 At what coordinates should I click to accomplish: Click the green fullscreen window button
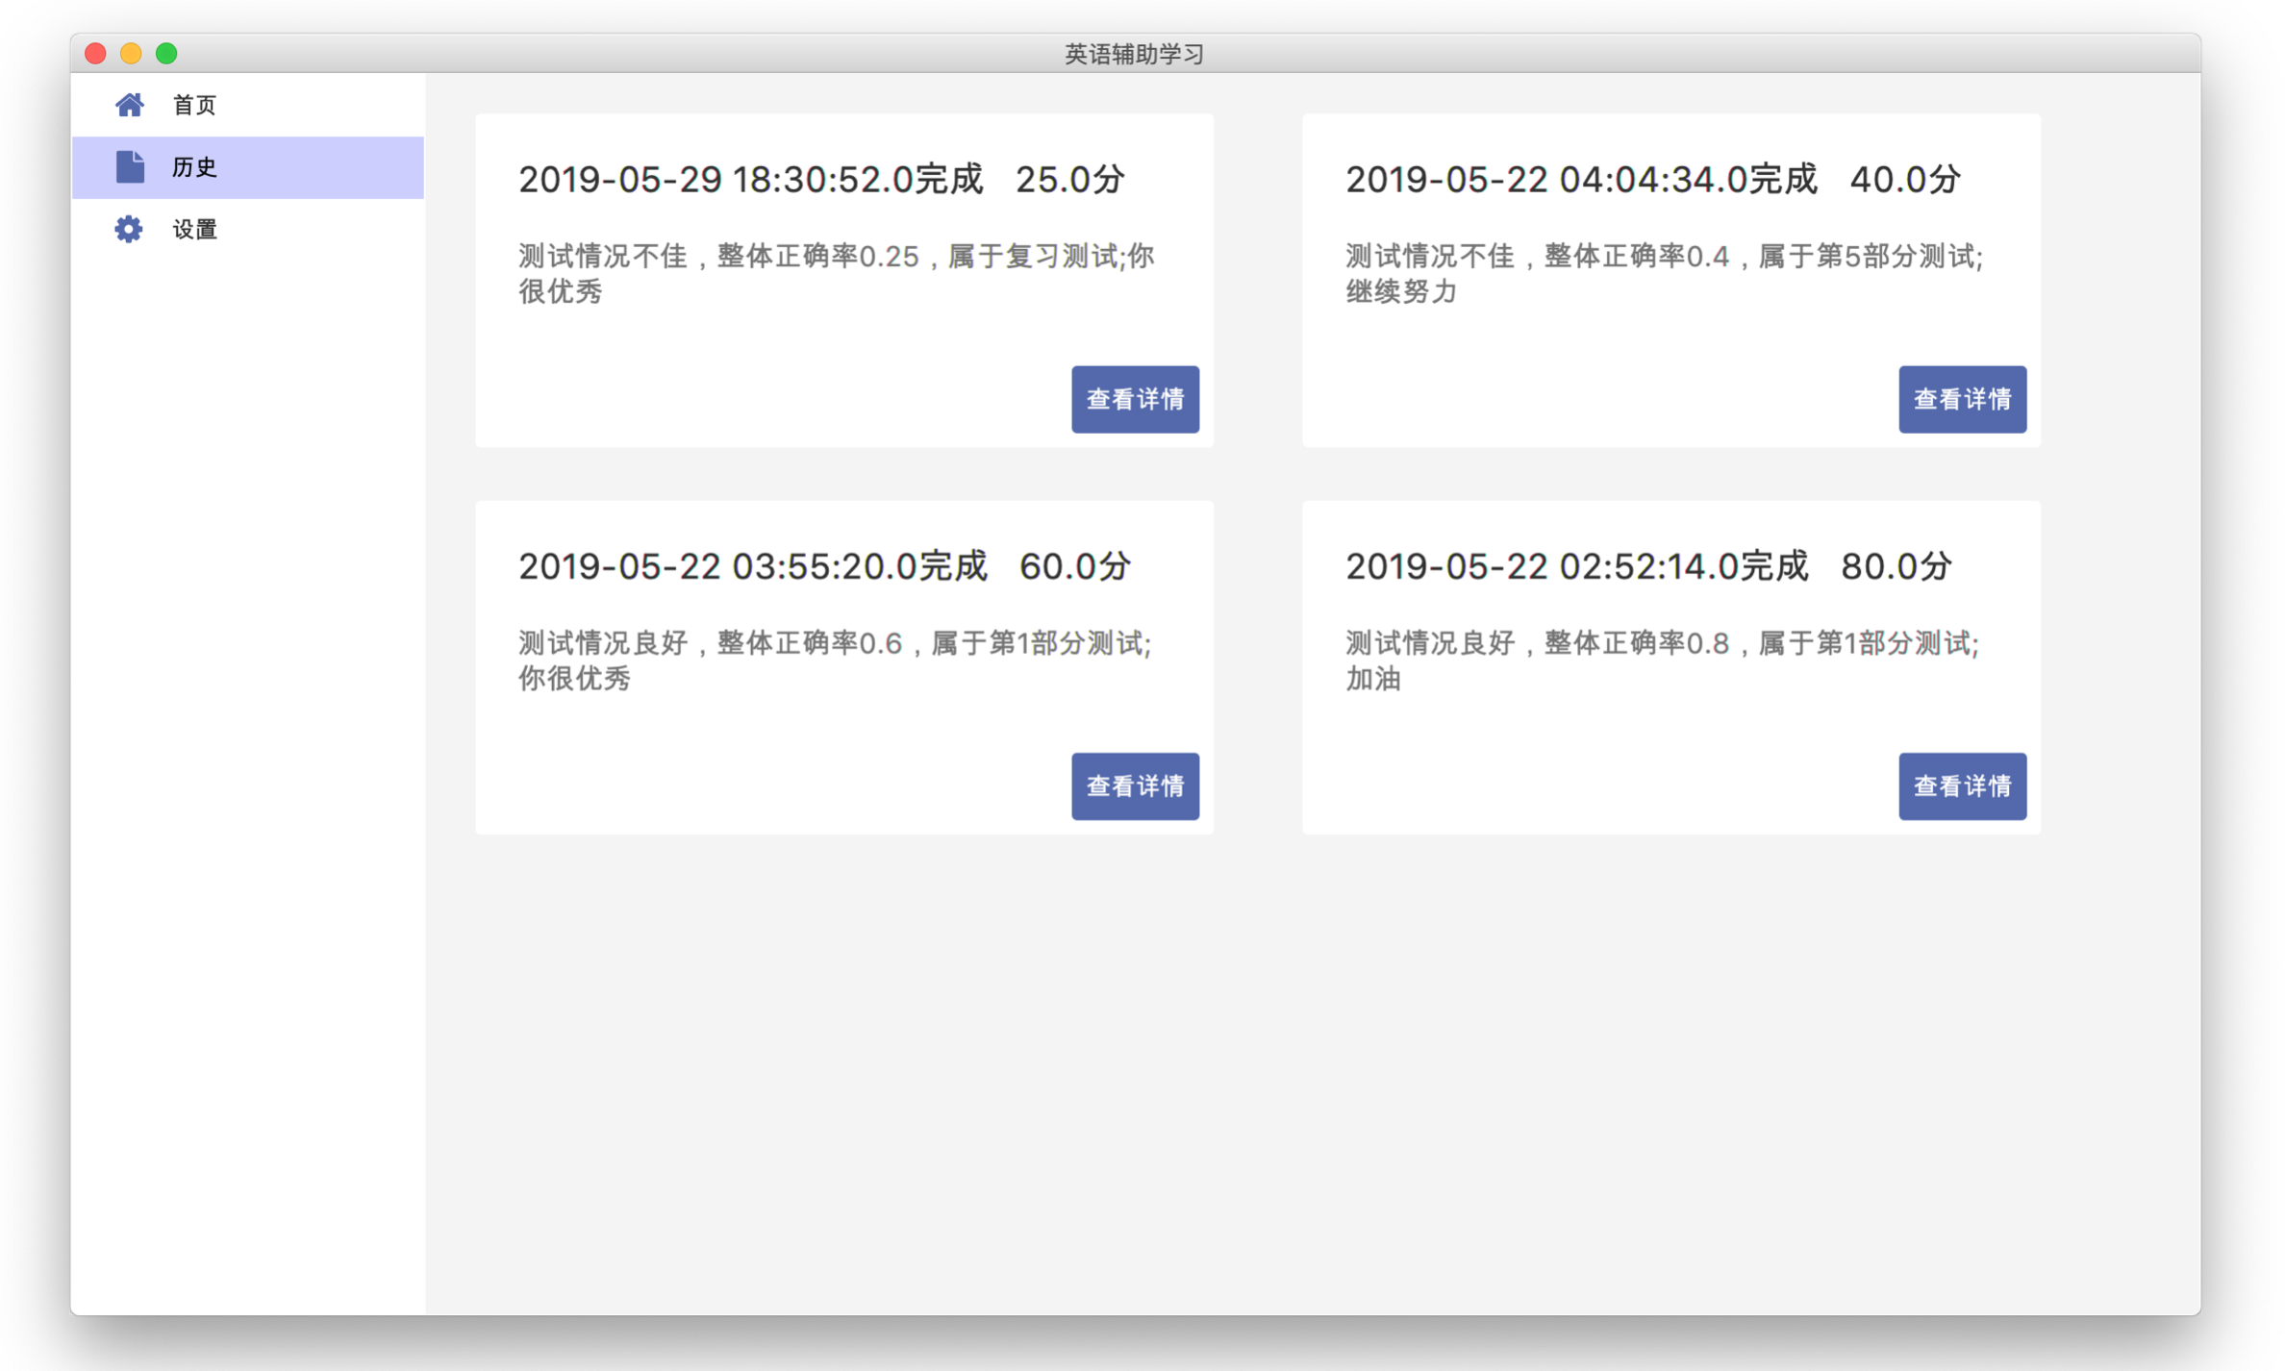166,54
